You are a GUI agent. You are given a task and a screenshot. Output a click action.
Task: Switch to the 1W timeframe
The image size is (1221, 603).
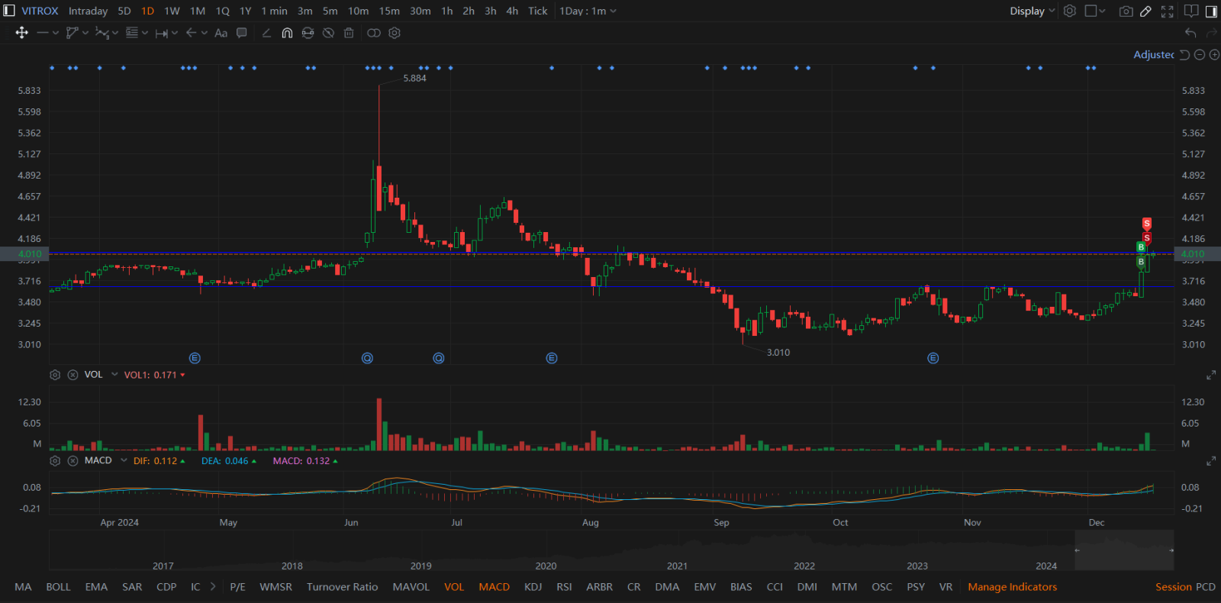pyautogui.click(x=172, y=11)
